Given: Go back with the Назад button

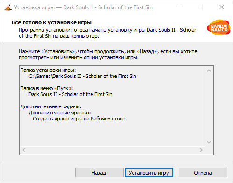Looking at the screenshot, I should click(99, 173).
